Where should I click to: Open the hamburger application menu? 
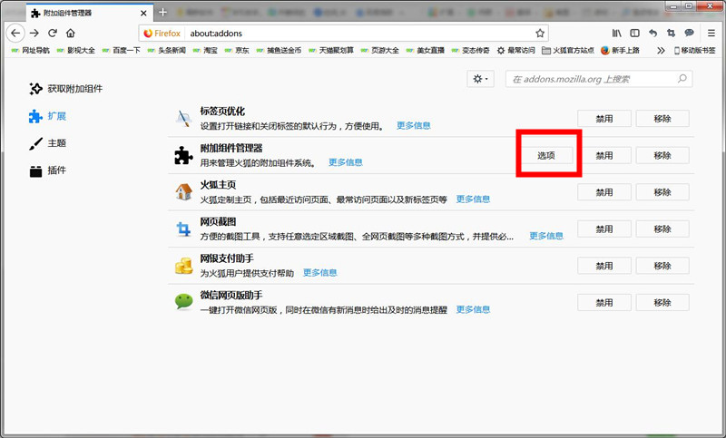click(711, 34)
